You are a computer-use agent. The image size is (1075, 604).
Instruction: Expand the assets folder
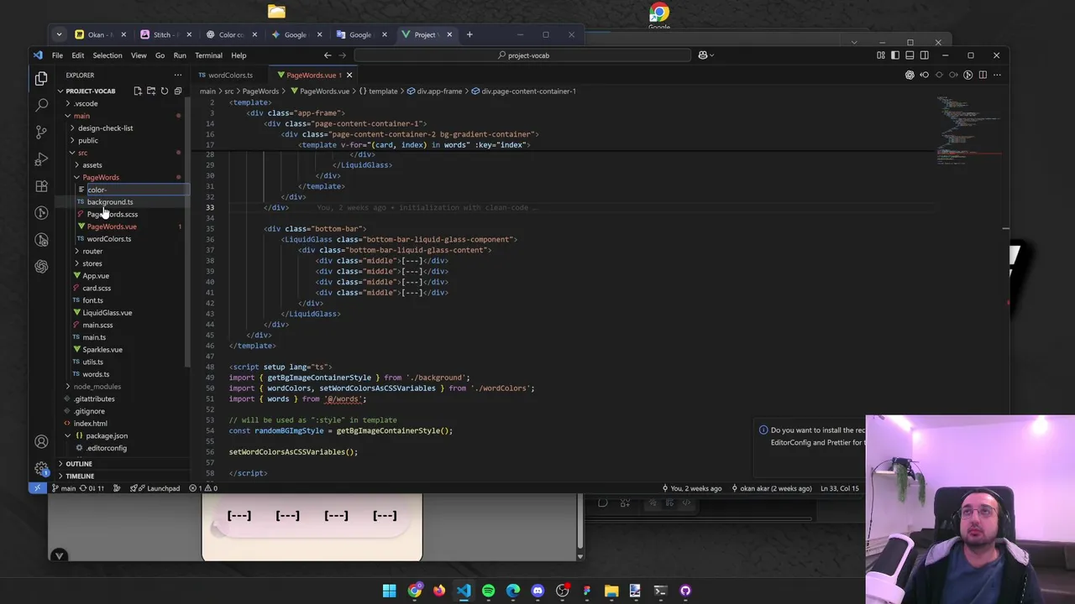coord(92,165)
